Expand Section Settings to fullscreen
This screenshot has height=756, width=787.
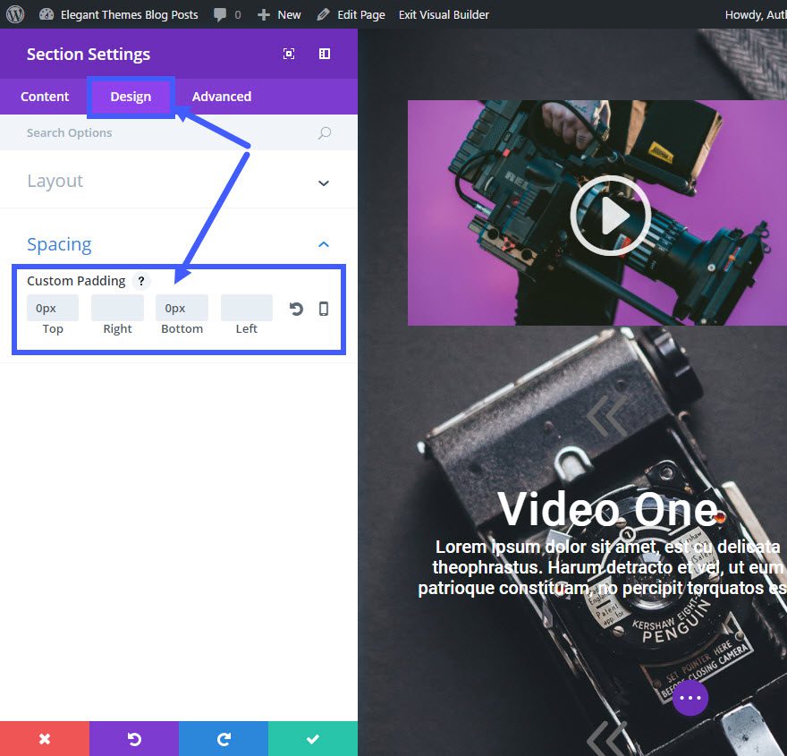coord(288,54)
